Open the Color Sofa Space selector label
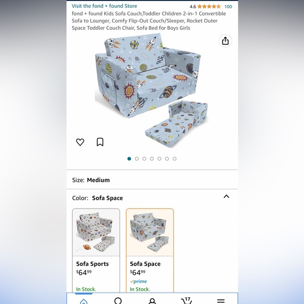The height and width of the screenshot is (304, 304). pos(97,198)
